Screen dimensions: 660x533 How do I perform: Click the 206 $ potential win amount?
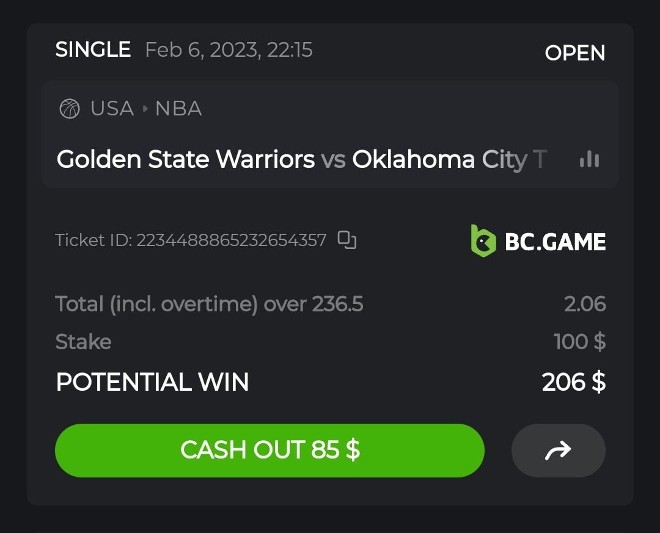[573, 382]
